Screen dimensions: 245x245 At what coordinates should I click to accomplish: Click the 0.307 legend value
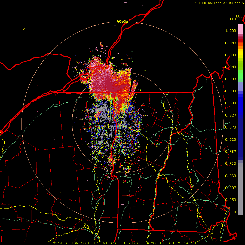(231, 188)
